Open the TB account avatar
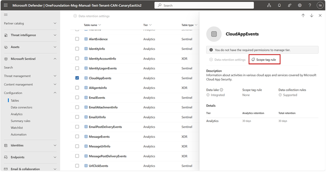 (320, 6)
